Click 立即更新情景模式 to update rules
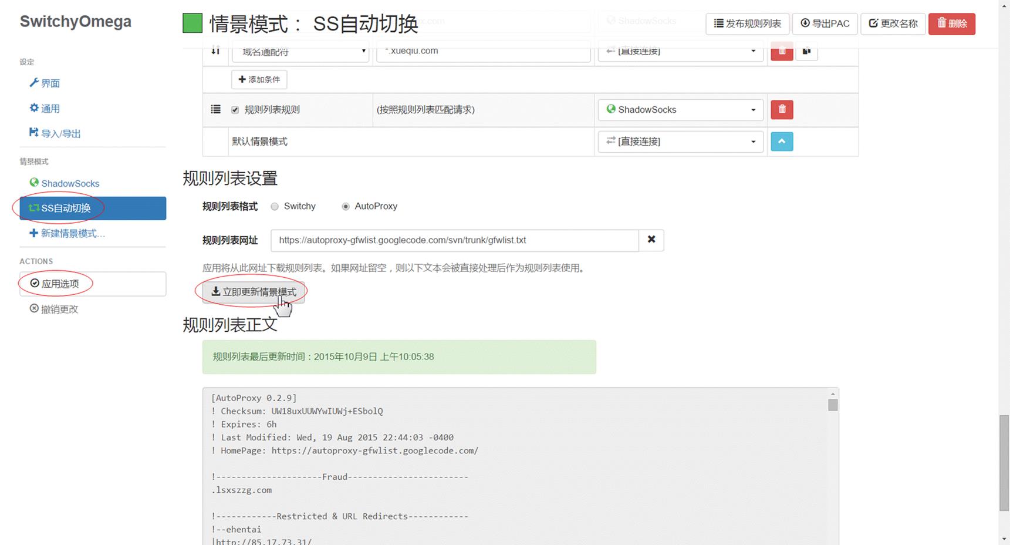Viewport: 1010px width, 545px height. [x=252, y=291]
